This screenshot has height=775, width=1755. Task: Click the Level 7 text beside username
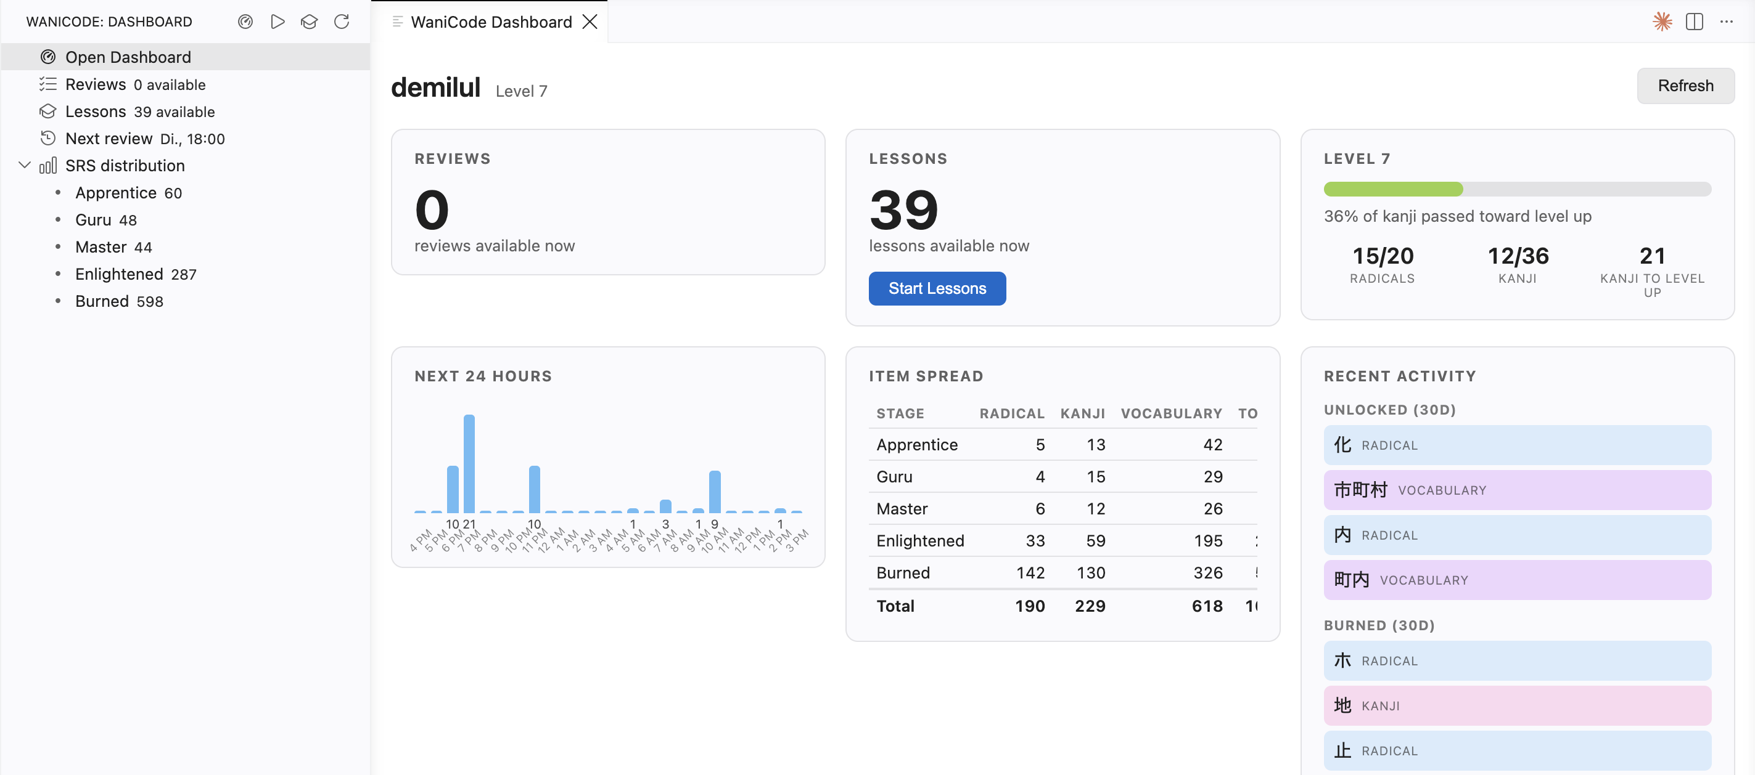point(521,91)
